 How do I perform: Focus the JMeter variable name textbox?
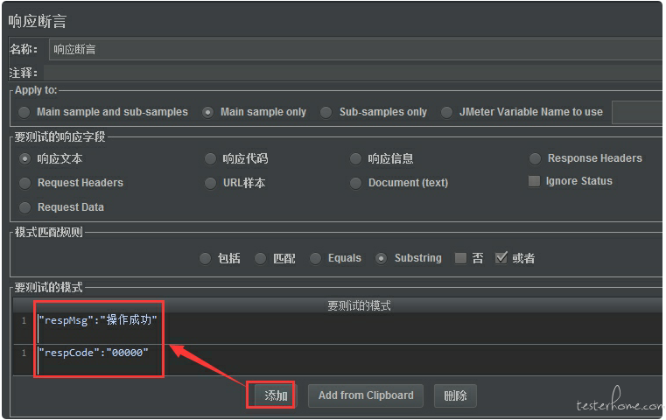[x=637, y=112]
